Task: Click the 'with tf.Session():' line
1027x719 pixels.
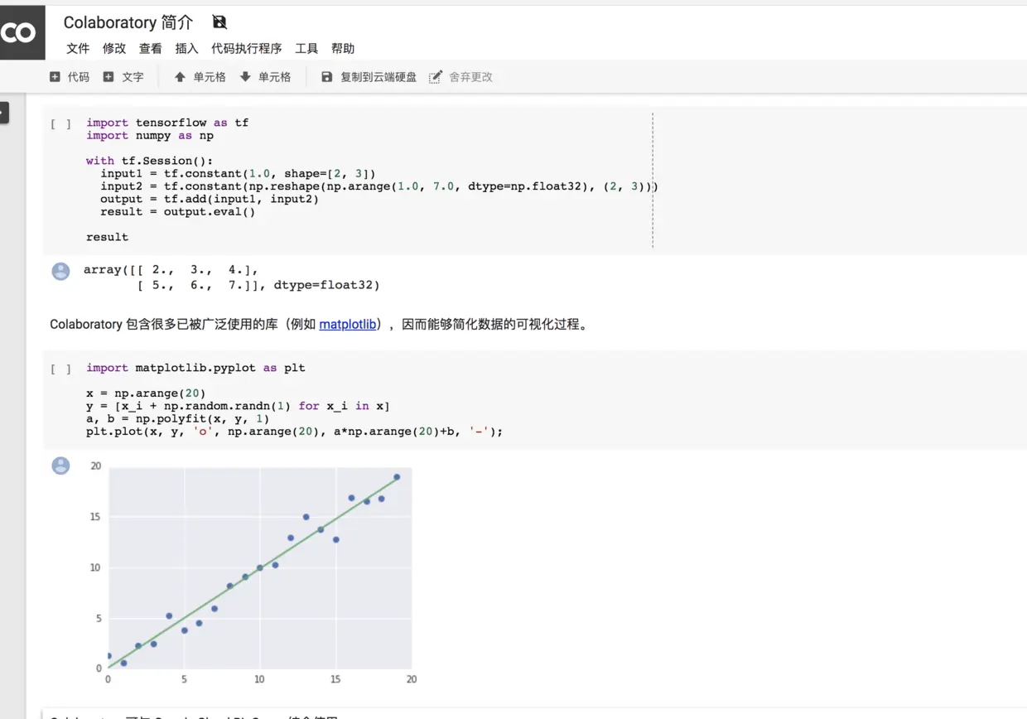Action: [x=150, y=161]
